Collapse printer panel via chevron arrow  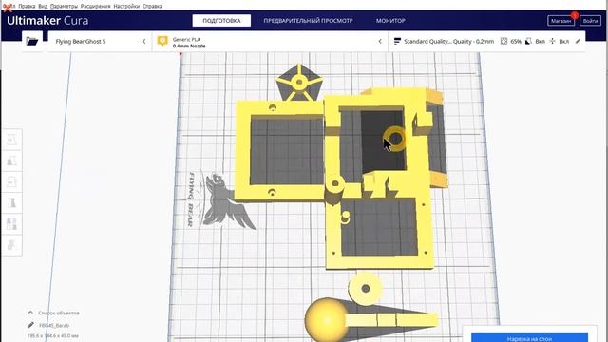click(x=143, y=41)
